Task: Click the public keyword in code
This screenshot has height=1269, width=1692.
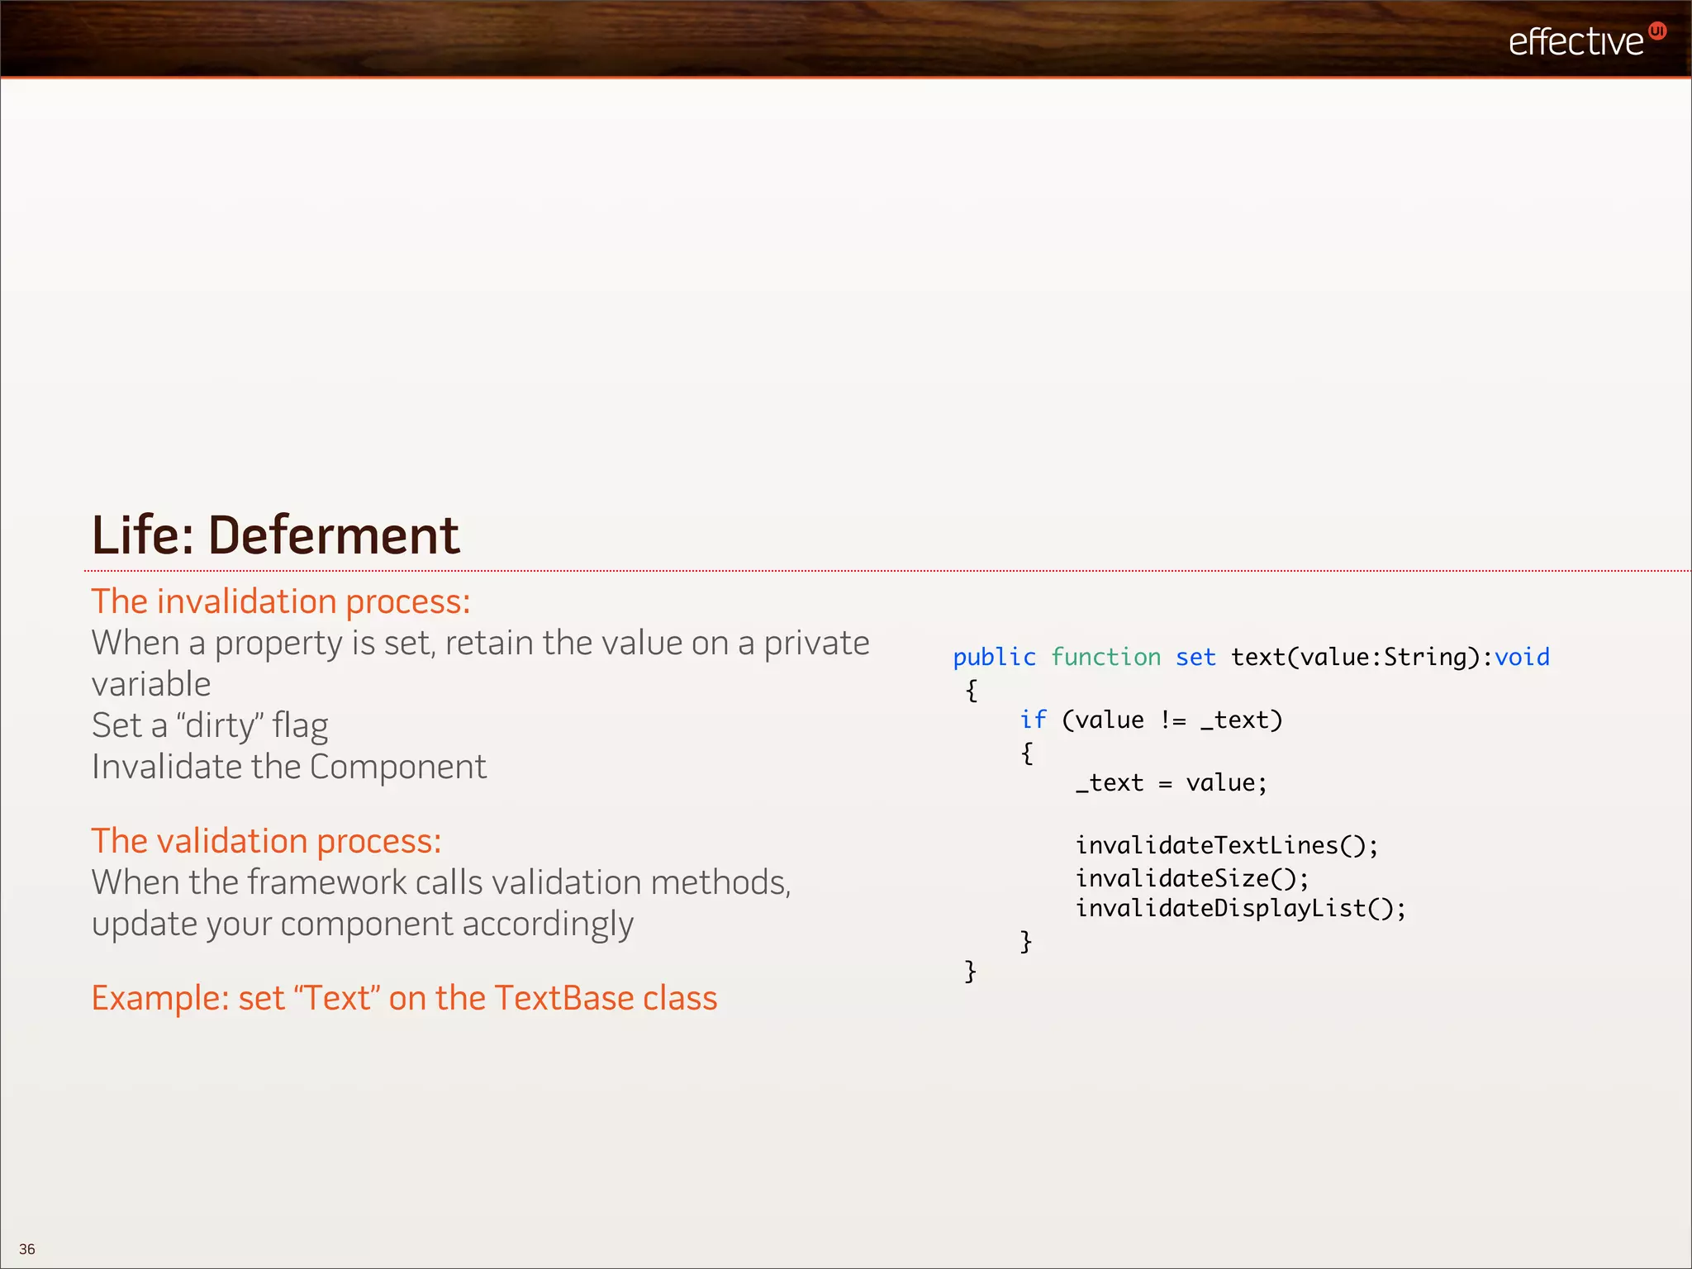Action: [x=994, y=658]
